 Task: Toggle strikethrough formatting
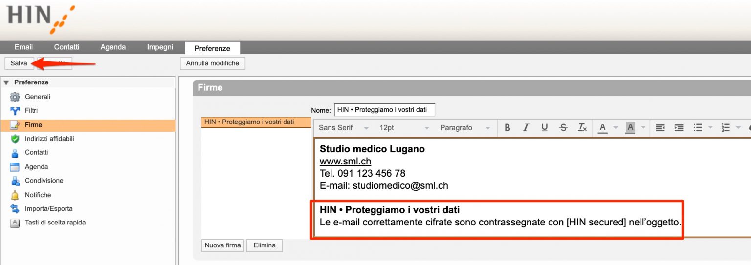point(563,128)
